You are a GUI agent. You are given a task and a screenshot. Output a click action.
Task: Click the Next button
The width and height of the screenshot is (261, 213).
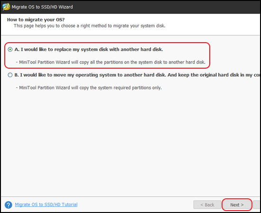pyautogui.click(x=237, y=205)
